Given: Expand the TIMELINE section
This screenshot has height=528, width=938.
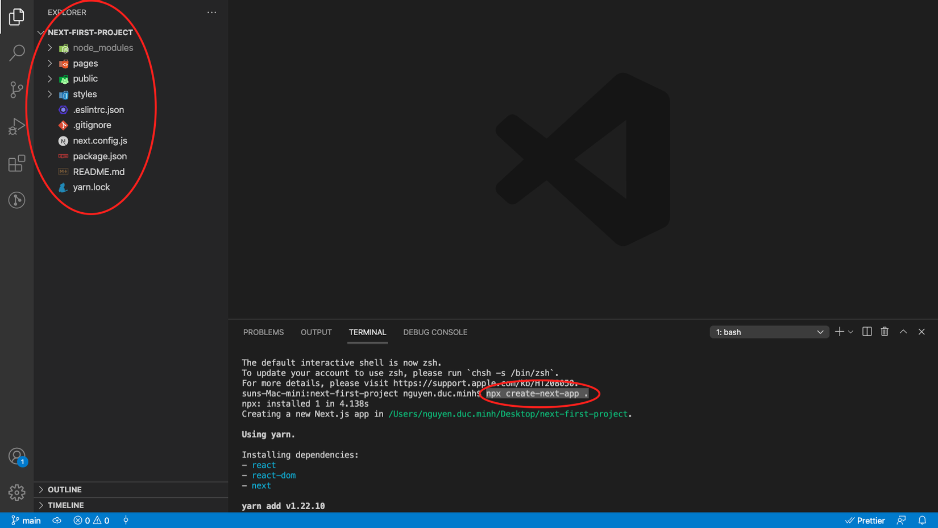Looking at the screenshot, I should (x=131, y=505).
